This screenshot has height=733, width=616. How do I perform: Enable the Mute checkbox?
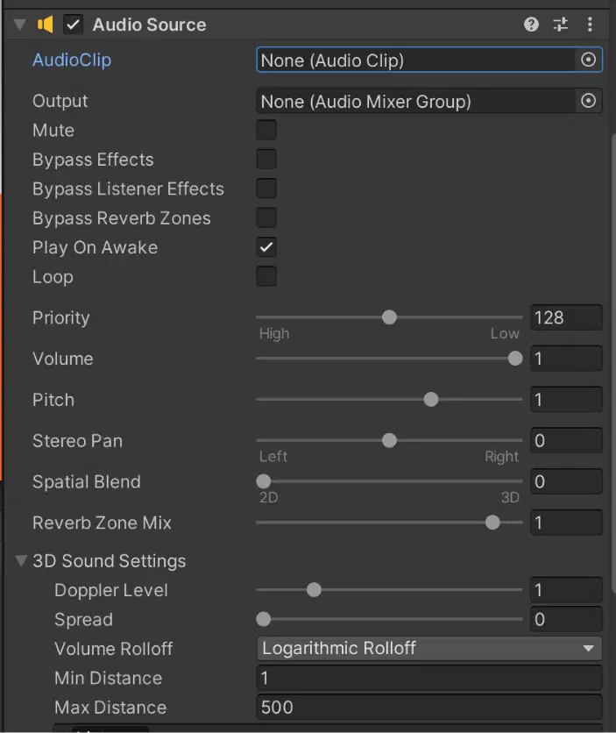(266, 130)
